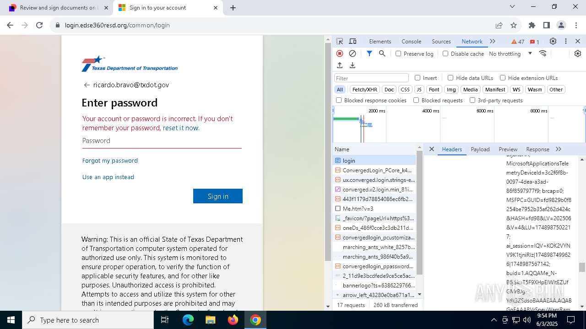Open DevTools settings gear

(x=553, y=41)
